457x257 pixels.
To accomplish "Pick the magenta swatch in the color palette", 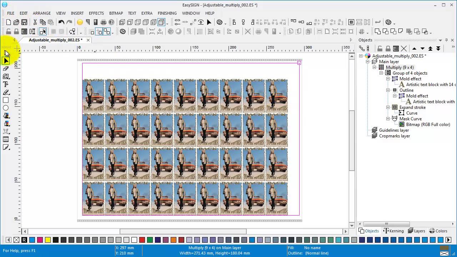I will 40,240.
